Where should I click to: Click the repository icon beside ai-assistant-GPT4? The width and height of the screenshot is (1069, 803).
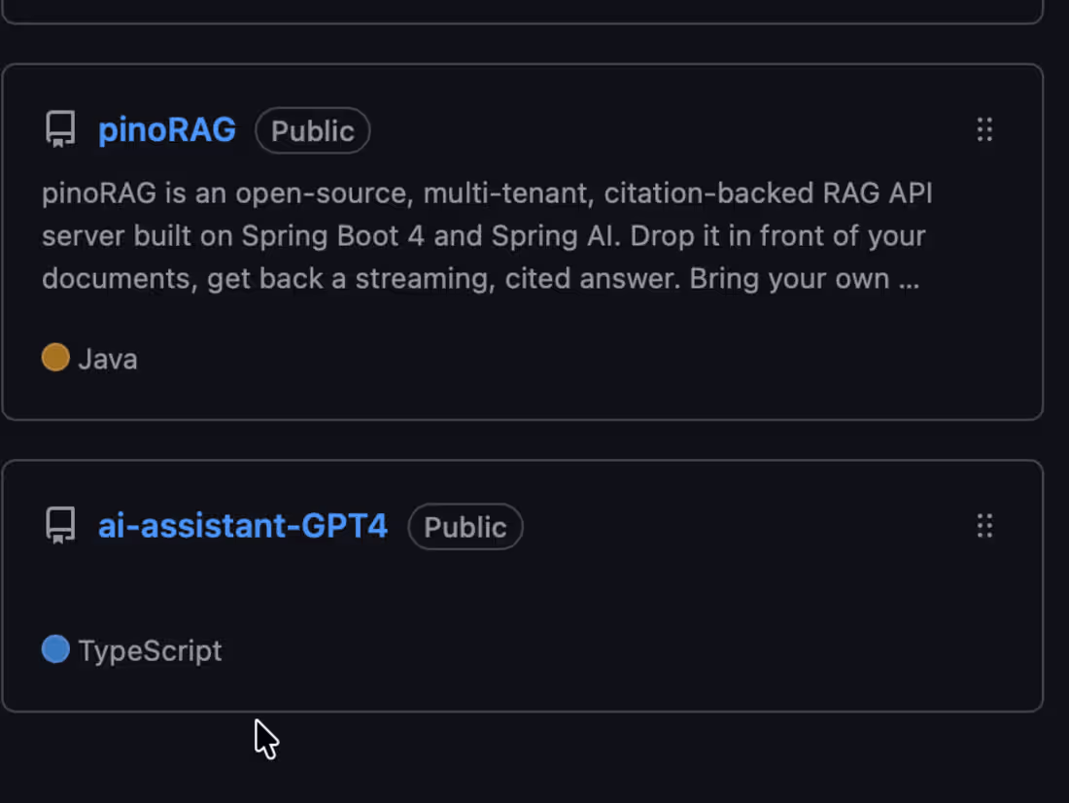tap(60, 525)
